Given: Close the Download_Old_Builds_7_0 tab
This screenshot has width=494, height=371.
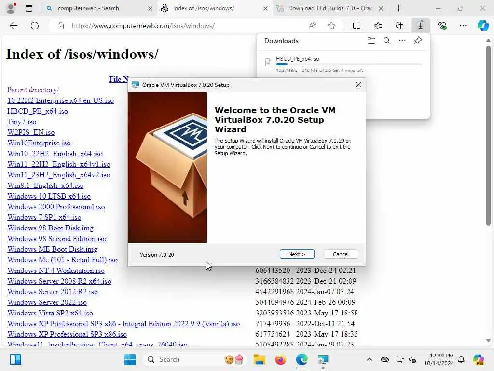Looking at the screenshot, I should pyautogui.click(x=381, y=9).
